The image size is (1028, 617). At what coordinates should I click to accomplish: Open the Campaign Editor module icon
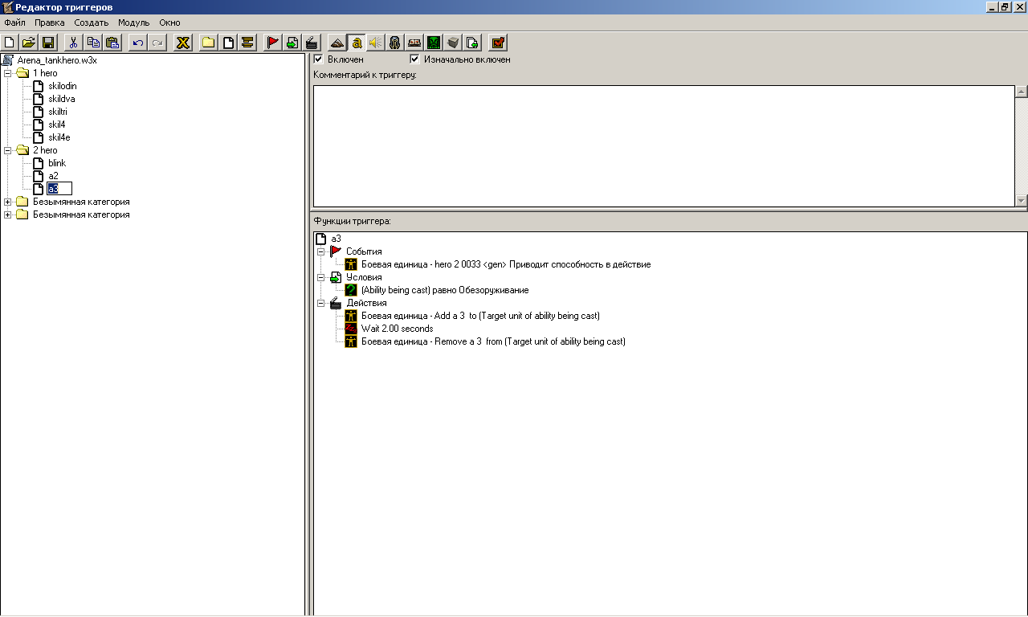tap(414, 43)
